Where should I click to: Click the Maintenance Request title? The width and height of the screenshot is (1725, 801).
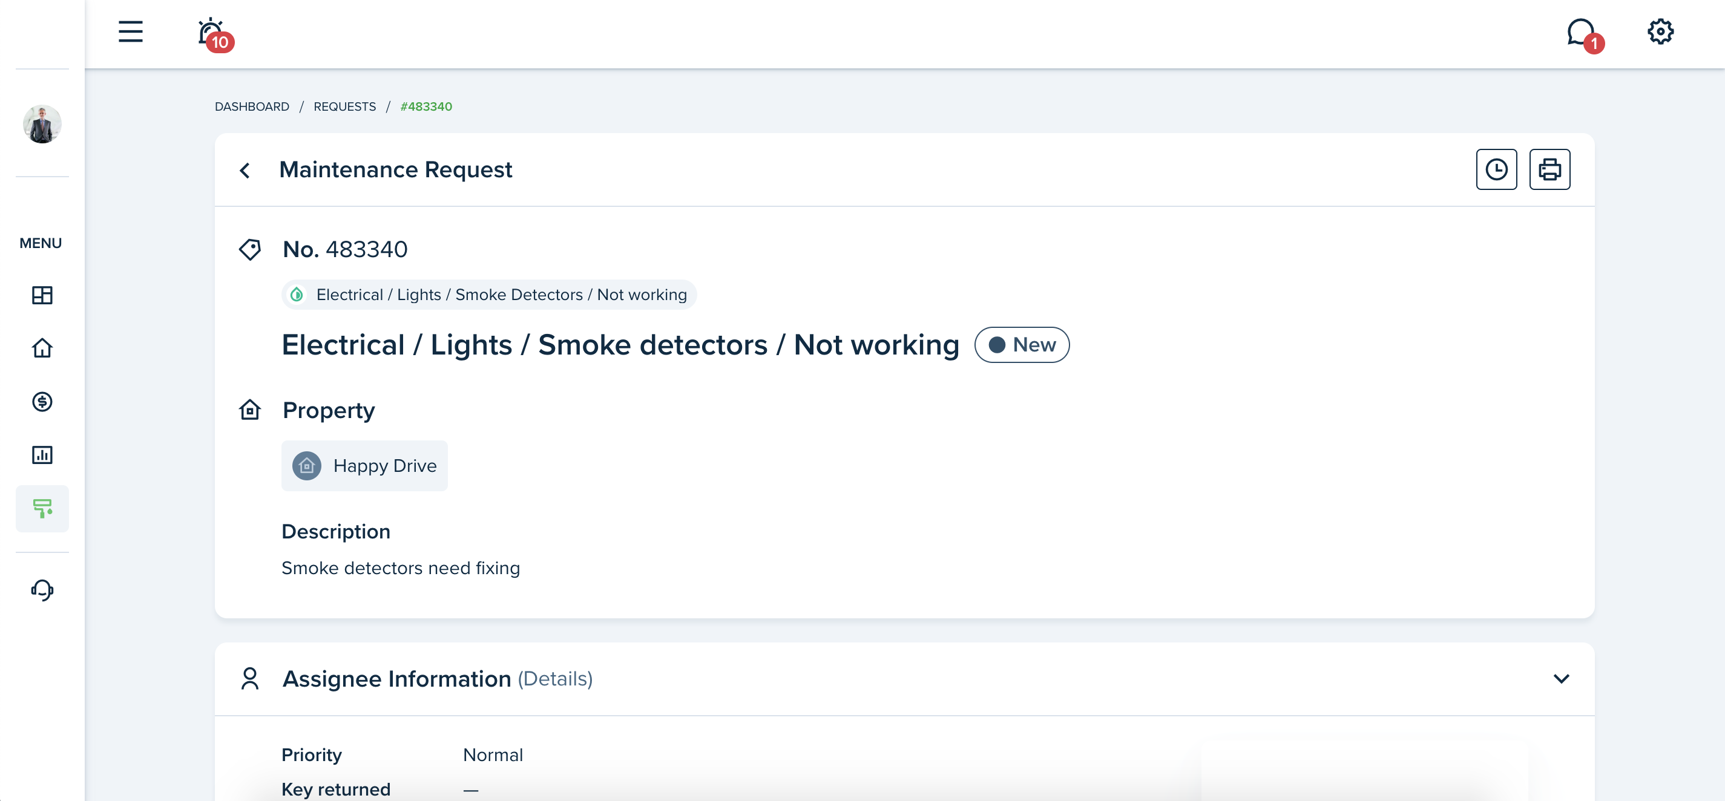click(395, 170)
